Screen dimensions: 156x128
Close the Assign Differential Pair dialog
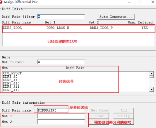click(153, 2)
